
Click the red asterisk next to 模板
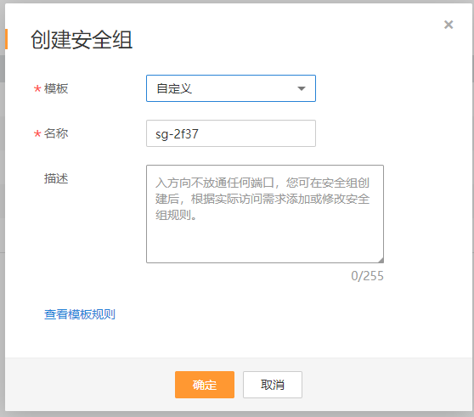[37, 89]
